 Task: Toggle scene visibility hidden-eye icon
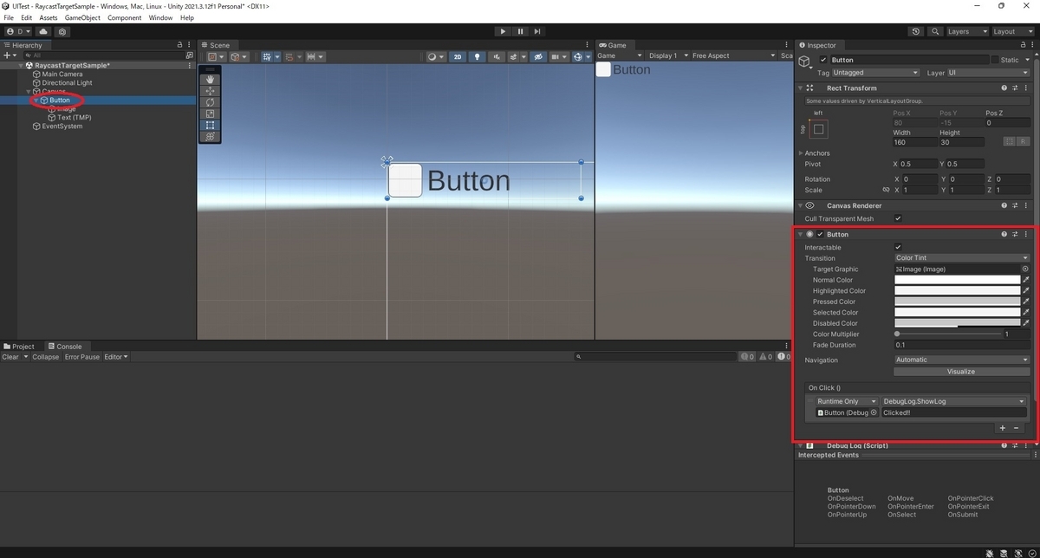tap(538, 56)
